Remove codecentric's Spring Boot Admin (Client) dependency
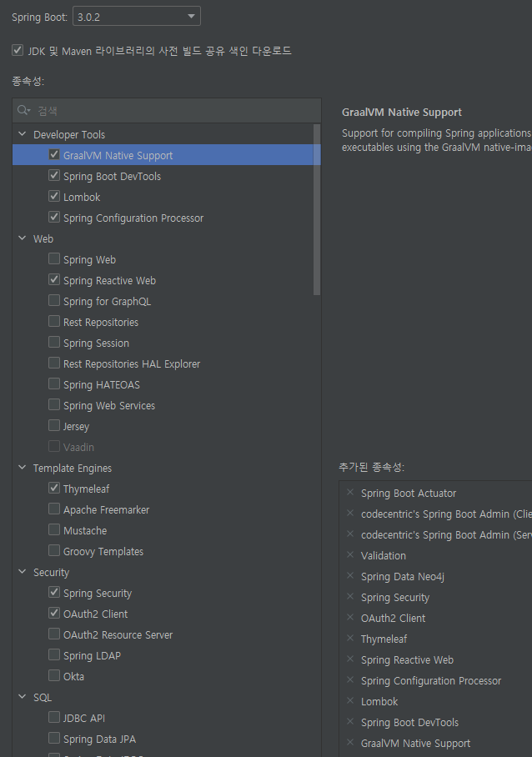Screen dimensions: 532x757 pos(350,514)
